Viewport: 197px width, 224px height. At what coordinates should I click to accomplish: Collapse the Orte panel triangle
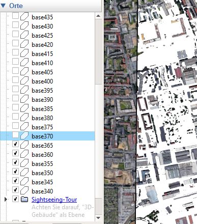(3, 6)
